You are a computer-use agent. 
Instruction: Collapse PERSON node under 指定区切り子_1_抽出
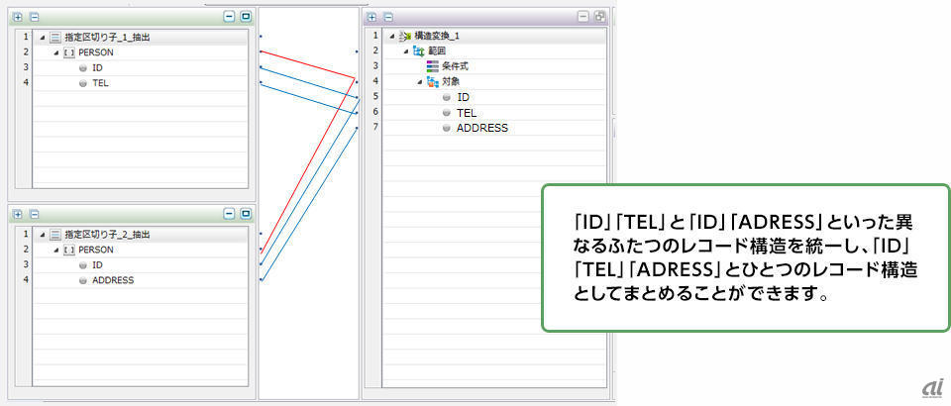coord(56,53)
